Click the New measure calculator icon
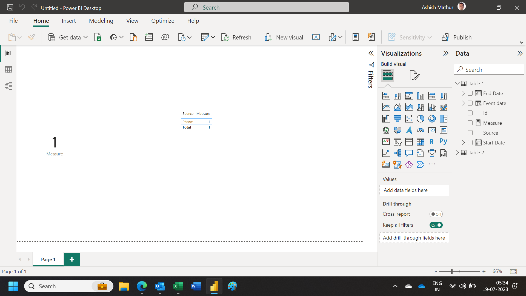Viewport: 526px width, 296px height. pyautogui.click(x=355, y=37)
